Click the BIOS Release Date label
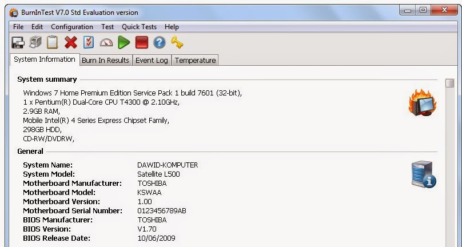 click(57, 238)
